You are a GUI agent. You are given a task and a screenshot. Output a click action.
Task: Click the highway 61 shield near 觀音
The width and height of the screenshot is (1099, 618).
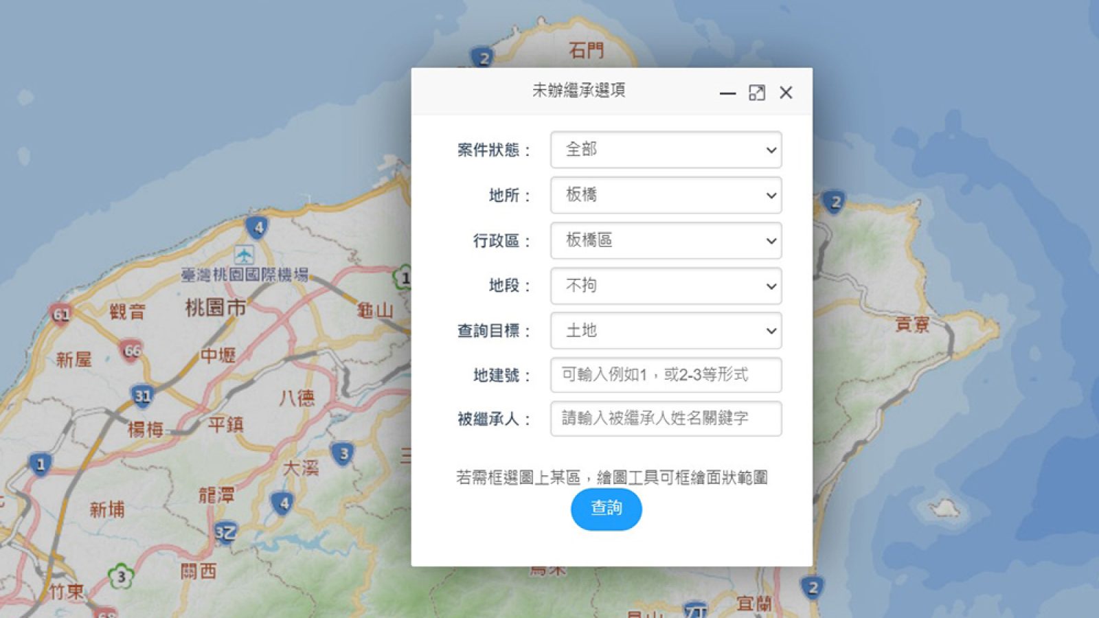pyautogui.click(x=61, y=314)
